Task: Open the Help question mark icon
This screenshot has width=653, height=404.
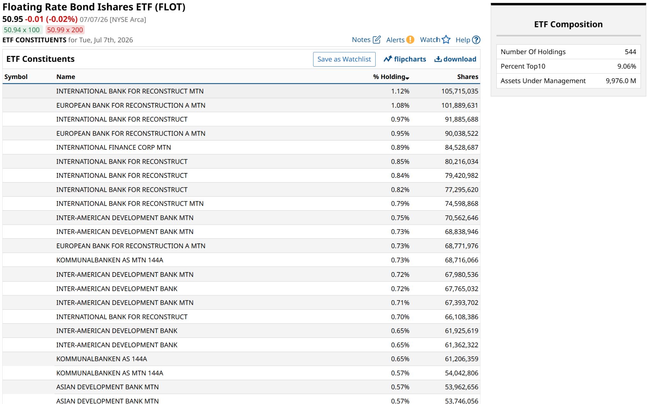Action: click(476, 40)
